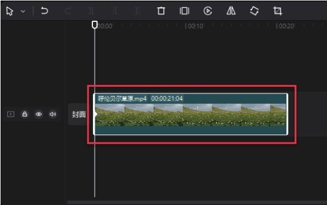Undo the last edit

45,11
